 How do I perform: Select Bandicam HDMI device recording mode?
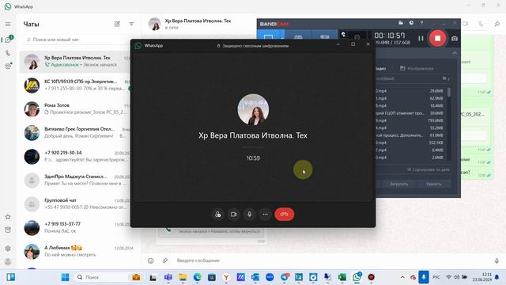pyautogui.click(x=325, y=36)
